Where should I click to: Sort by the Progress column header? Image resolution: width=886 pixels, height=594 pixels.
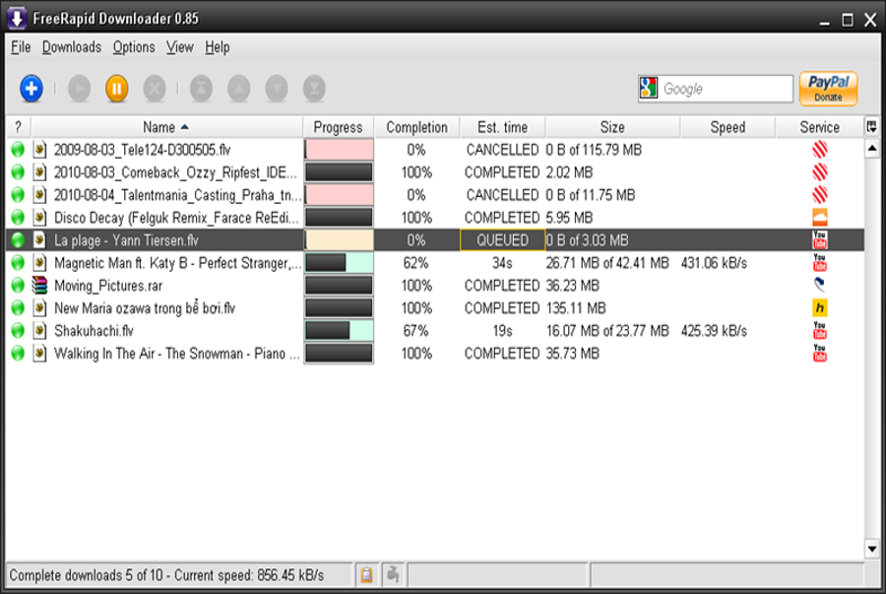point(338,127)
